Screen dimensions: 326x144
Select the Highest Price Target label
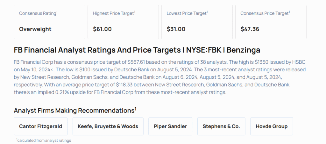[x=114, y=13]
